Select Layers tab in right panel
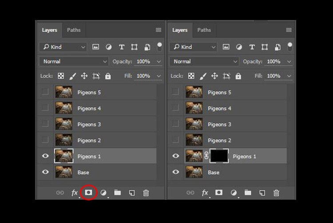333x223 pixels. pos(180,30)
